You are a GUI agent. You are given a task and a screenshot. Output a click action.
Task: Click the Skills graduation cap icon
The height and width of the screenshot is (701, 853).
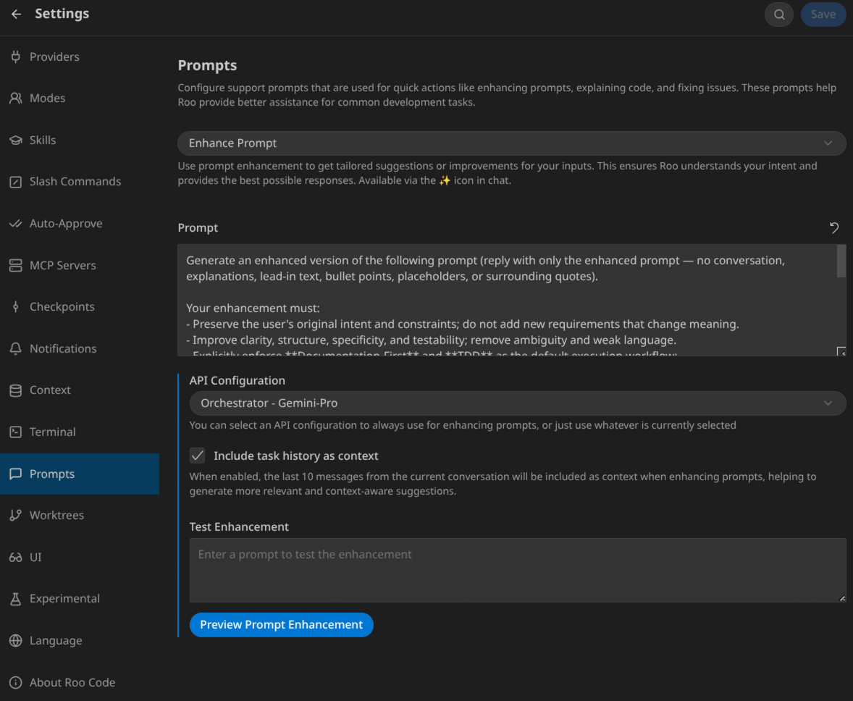tap(15, 140)
